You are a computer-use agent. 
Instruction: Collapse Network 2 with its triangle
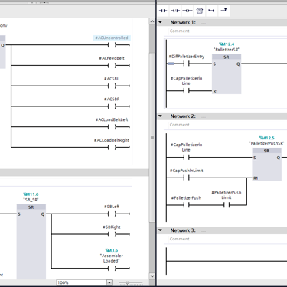pyautogui.click(x=161, y=116)
